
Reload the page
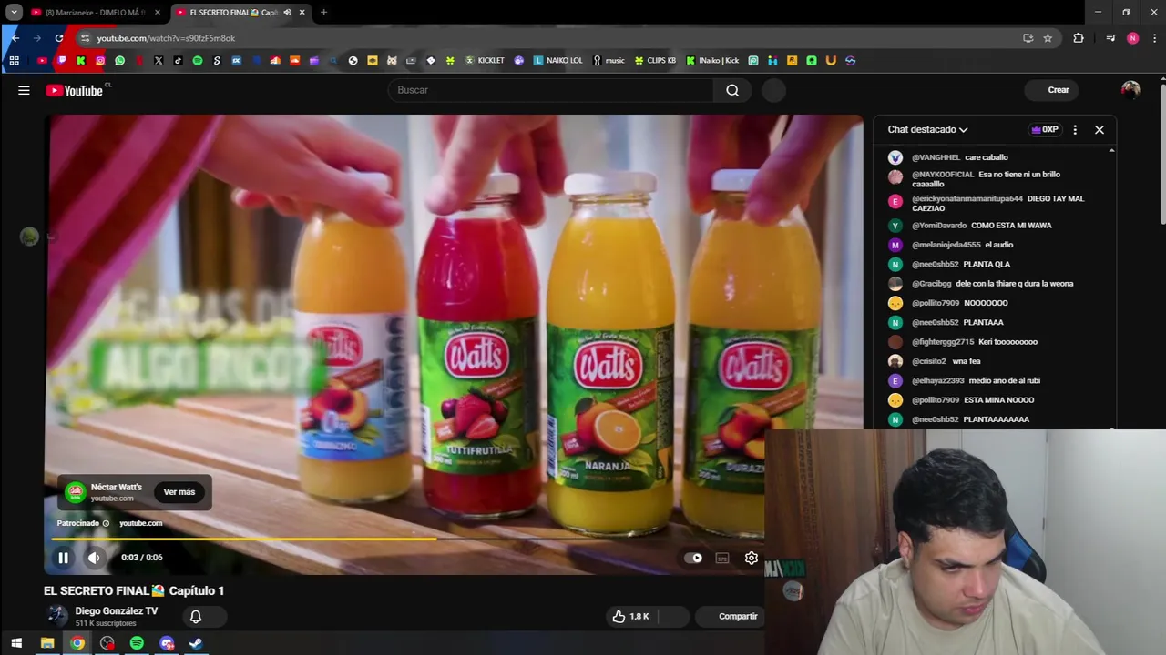click(x=59, y=38)
